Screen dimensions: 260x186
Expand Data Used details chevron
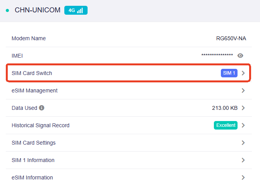[x=243, y=108]
